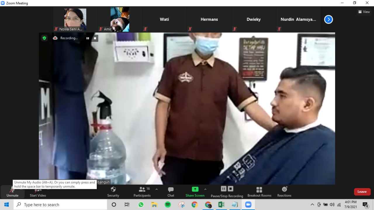
Task: Click the green encryption shield icon
Action: tap(44, 38)
